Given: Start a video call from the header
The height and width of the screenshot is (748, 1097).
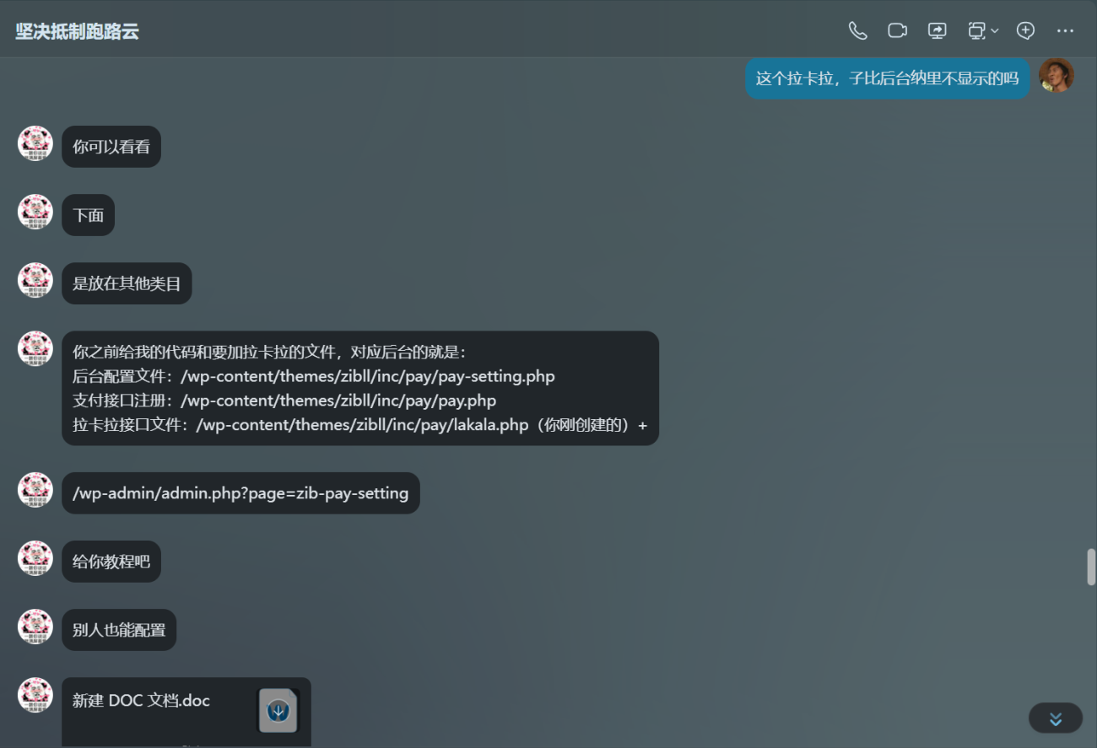Looking at the screenshot, I should coord(897,31).
